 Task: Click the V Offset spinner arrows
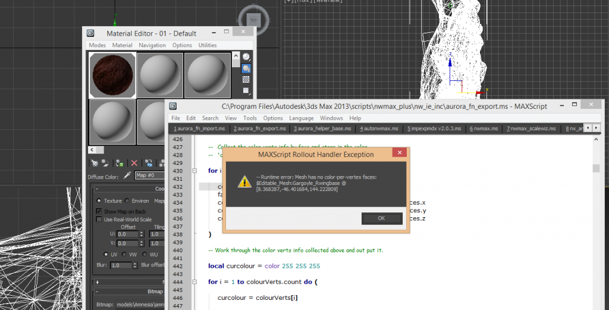[142, 243]
